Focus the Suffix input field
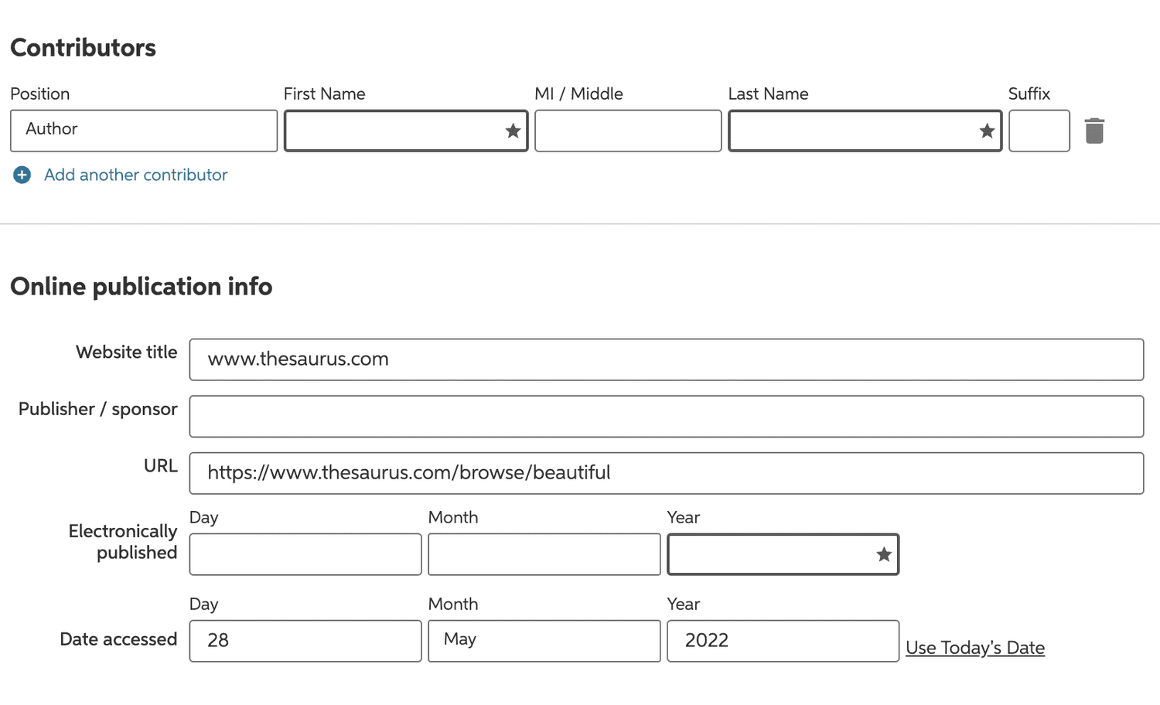 (x=1039, y=131)
